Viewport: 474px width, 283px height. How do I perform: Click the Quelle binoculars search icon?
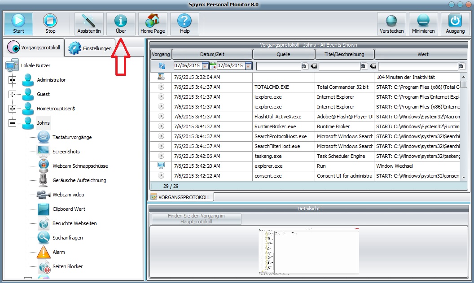pyautogui.click(x=304, y=65)
